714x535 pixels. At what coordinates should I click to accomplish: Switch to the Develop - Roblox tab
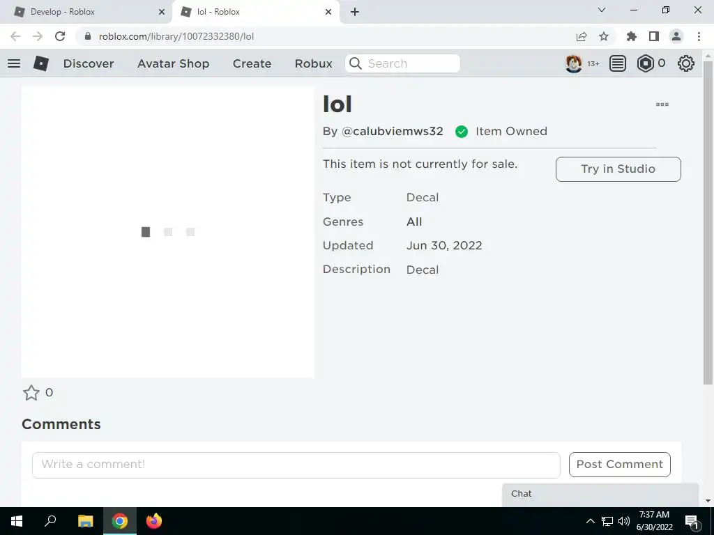pyautogui.click(x=86, y=12)
